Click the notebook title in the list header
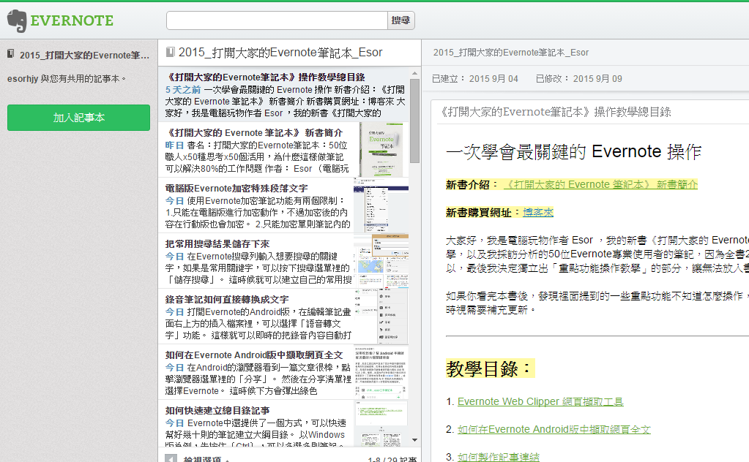Viewport: 749px width, 462px height. (280, 53)
